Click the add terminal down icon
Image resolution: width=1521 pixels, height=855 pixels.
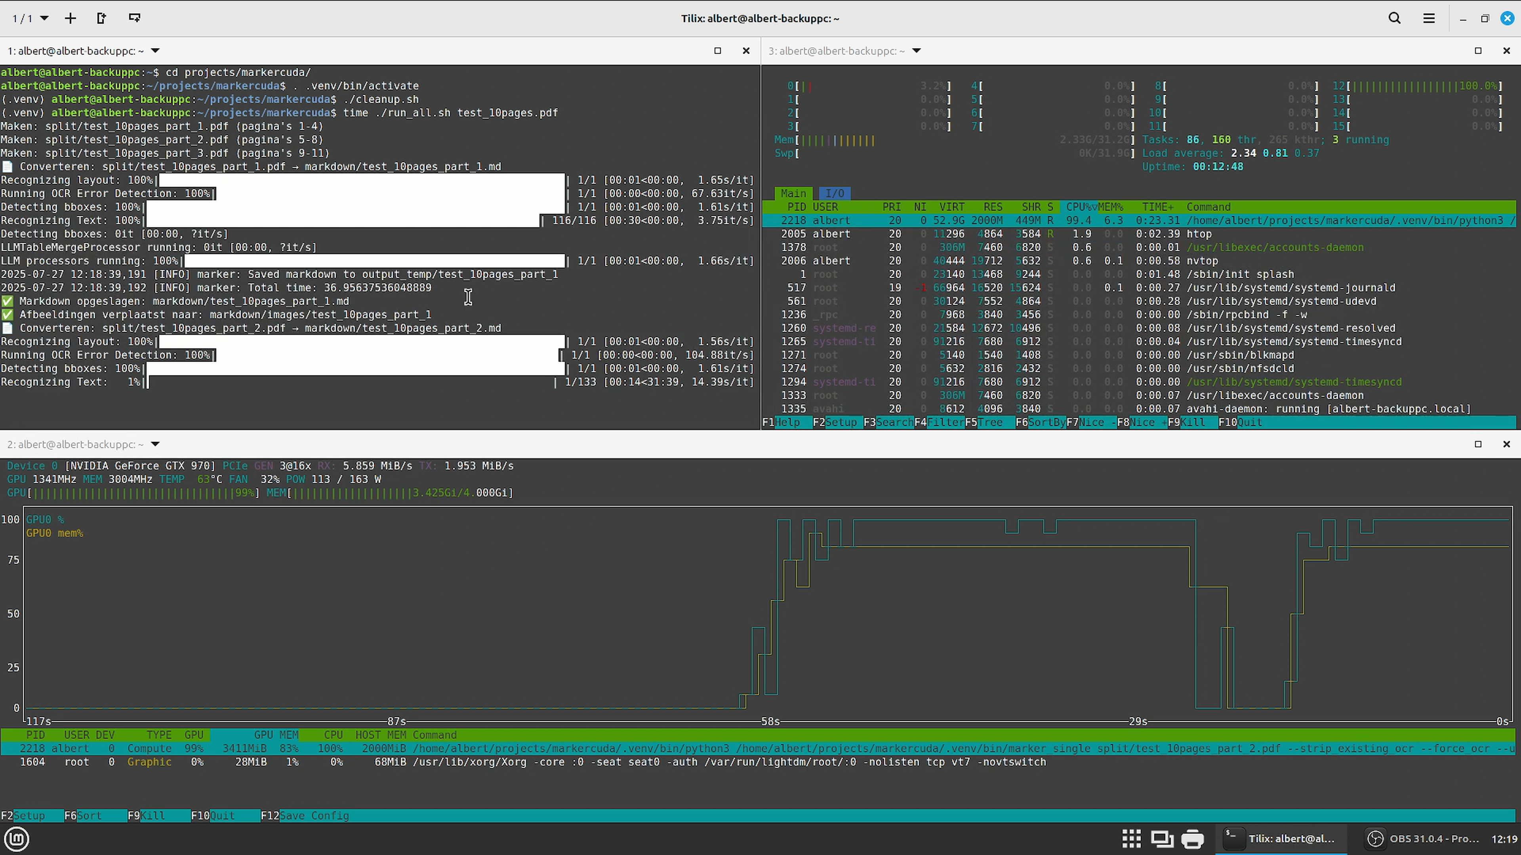point(135,18)
